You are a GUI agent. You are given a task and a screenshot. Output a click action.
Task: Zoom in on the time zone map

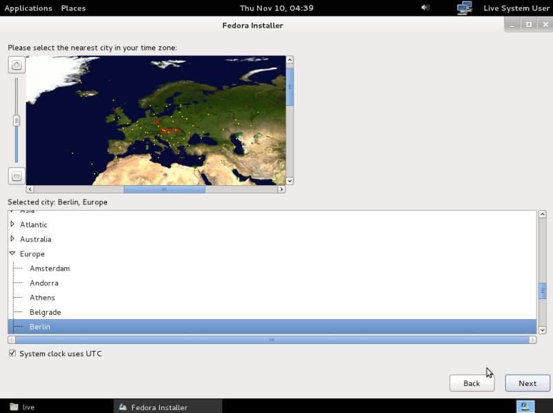click(x=17, y=65)
